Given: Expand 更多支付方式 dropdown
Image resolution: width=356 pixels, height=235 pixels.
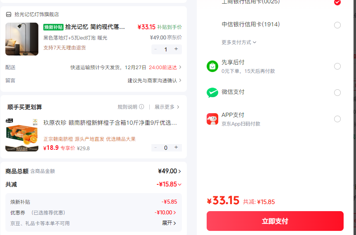Looking at the screenshot, I should point(239,42).
